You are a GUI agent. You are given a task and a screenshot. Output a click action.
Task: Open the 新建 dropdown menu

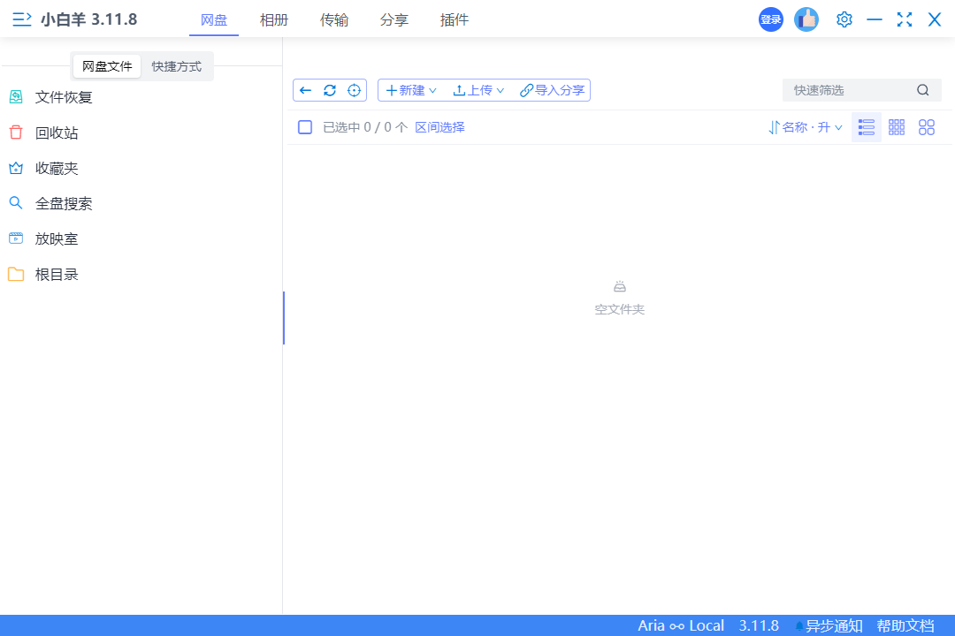click(411, 90)
